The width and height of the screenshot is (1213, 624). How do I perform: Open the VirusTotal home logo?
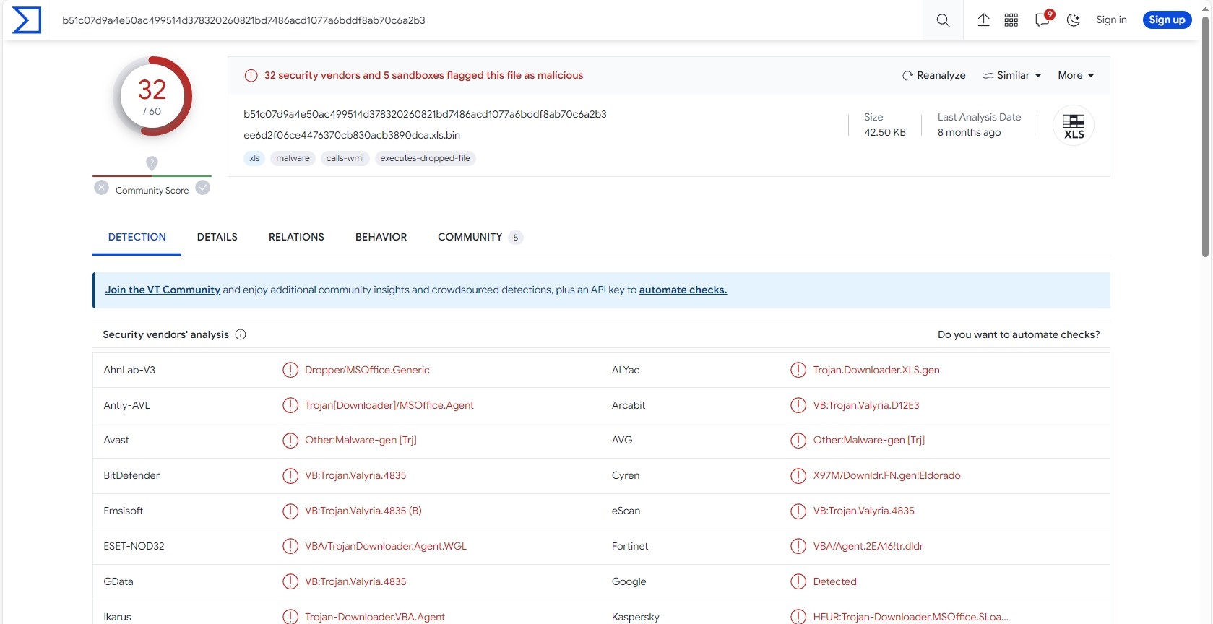pos(27,20)
